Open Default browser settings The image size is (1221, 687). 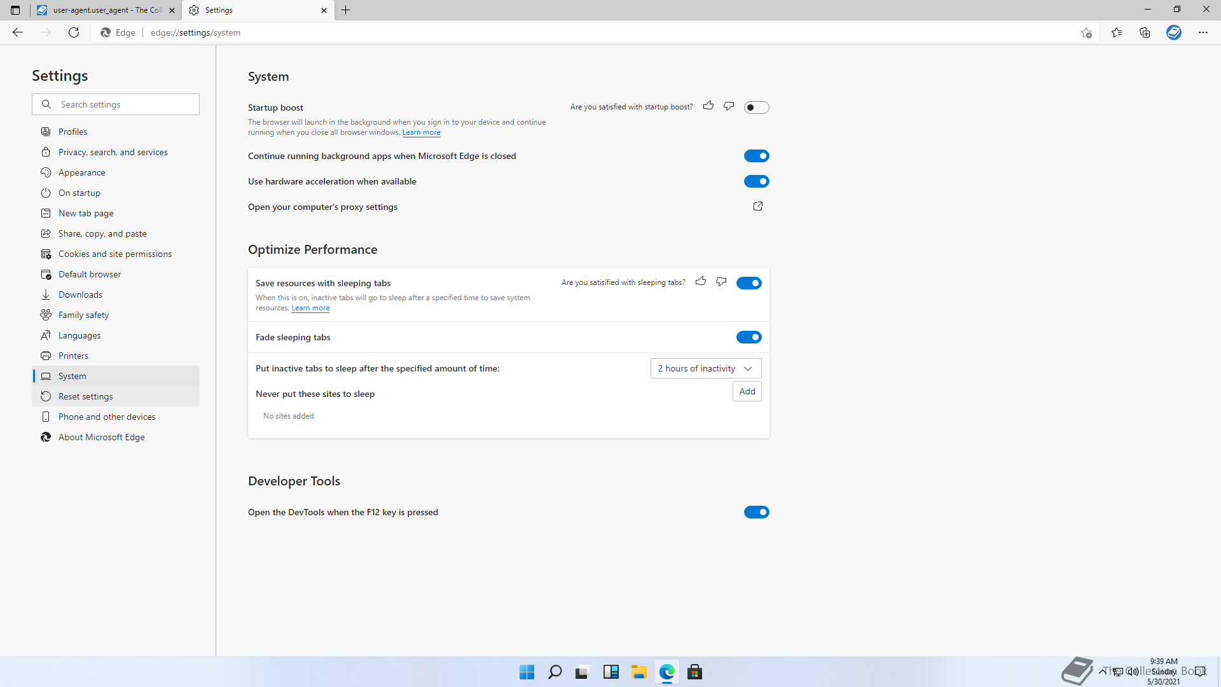tap(116, 274)
